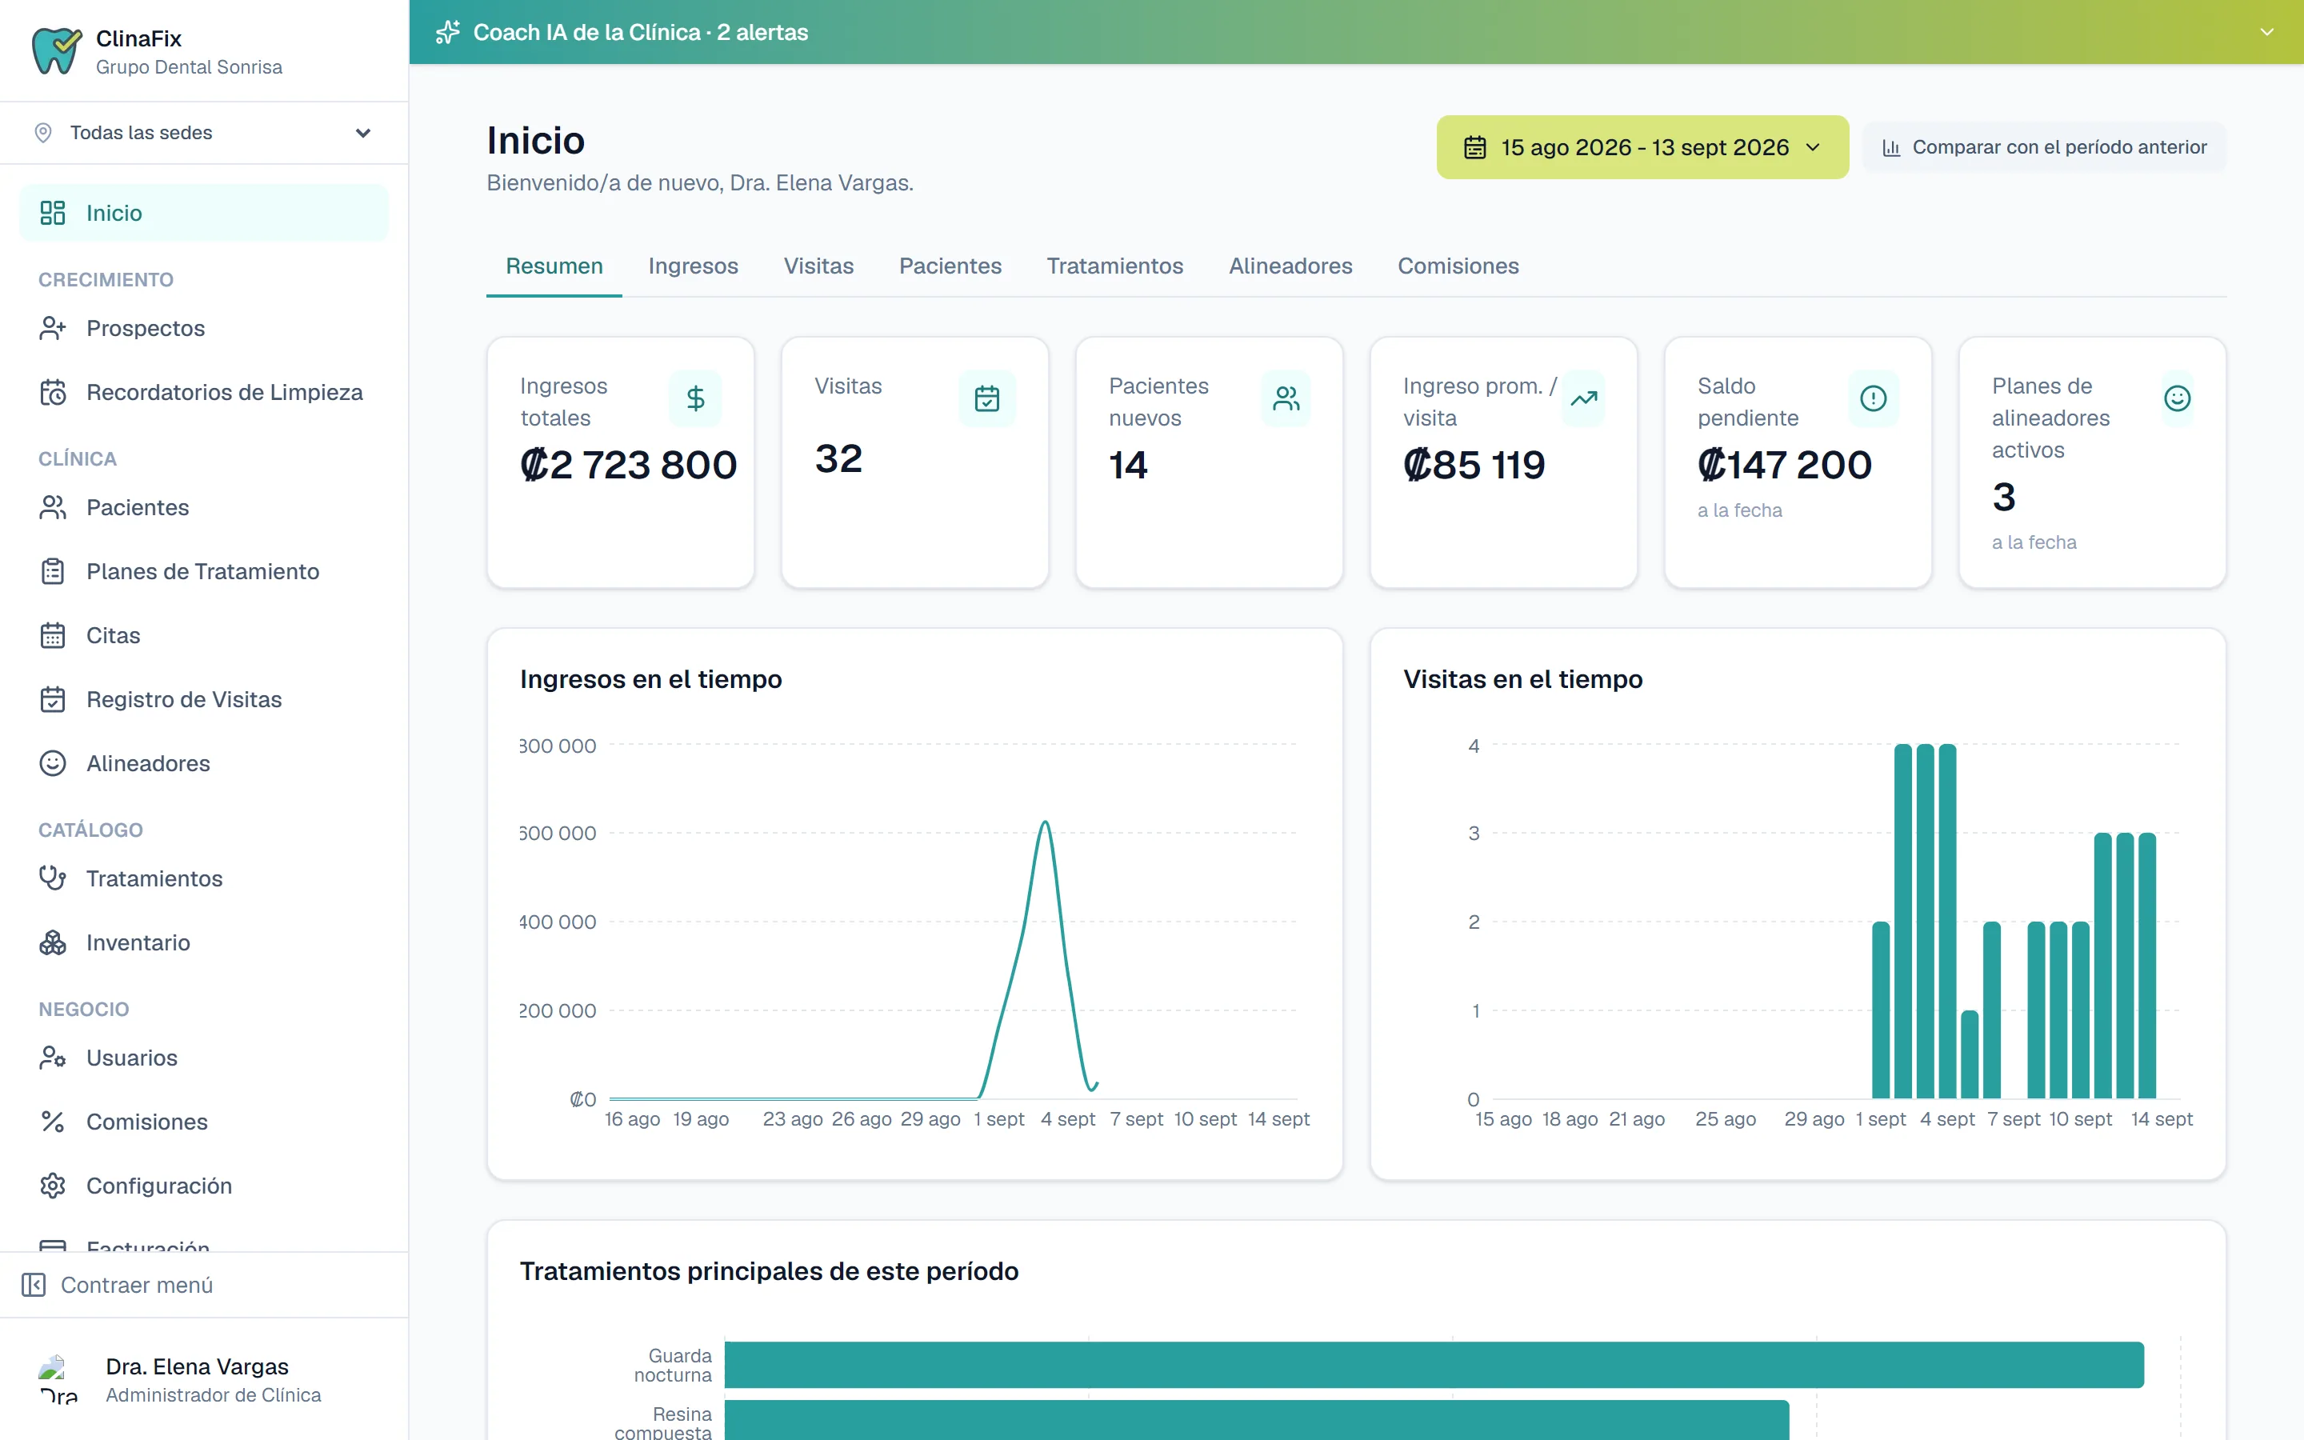Click the Alineadores smiley icon in sidebar
Viewport: 2304px width, 1440px height.
pos(52,763)
